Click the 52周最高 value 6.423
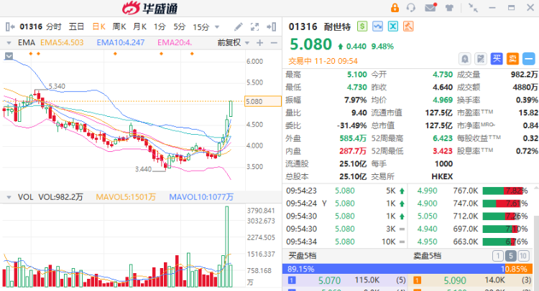 click(443, 138)
